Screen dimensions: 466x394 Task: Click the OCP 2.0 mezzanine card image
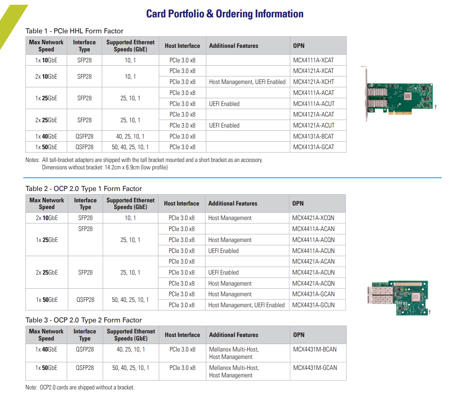point(398,297)
